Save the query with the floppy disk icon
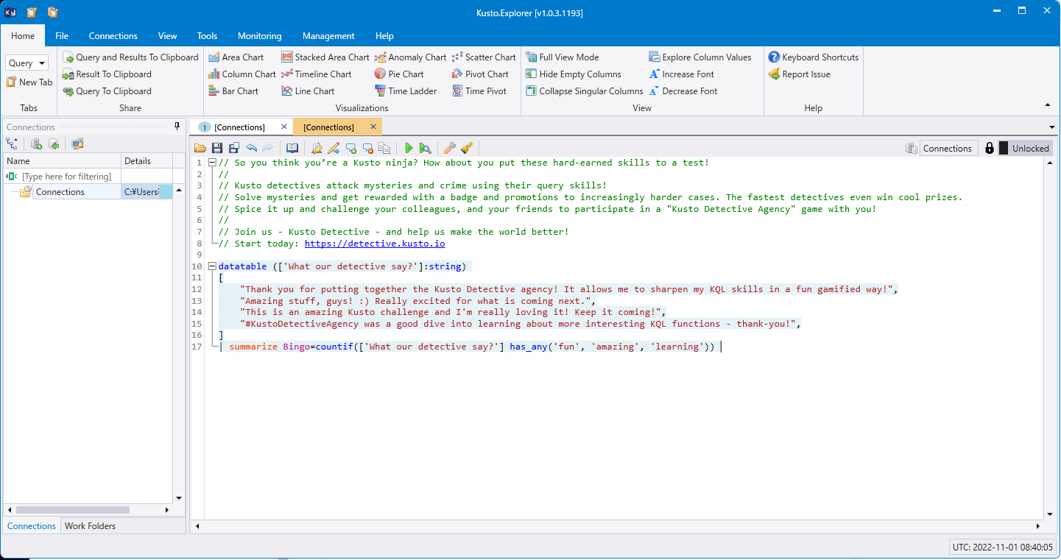The height and width of the screenshot is (560, 1061). point(217,148)
